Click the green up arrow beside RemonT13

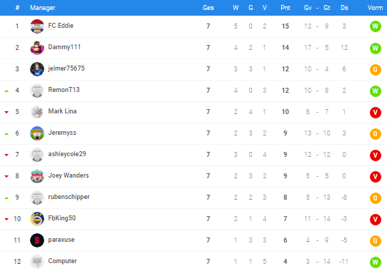tap(6, 91)
